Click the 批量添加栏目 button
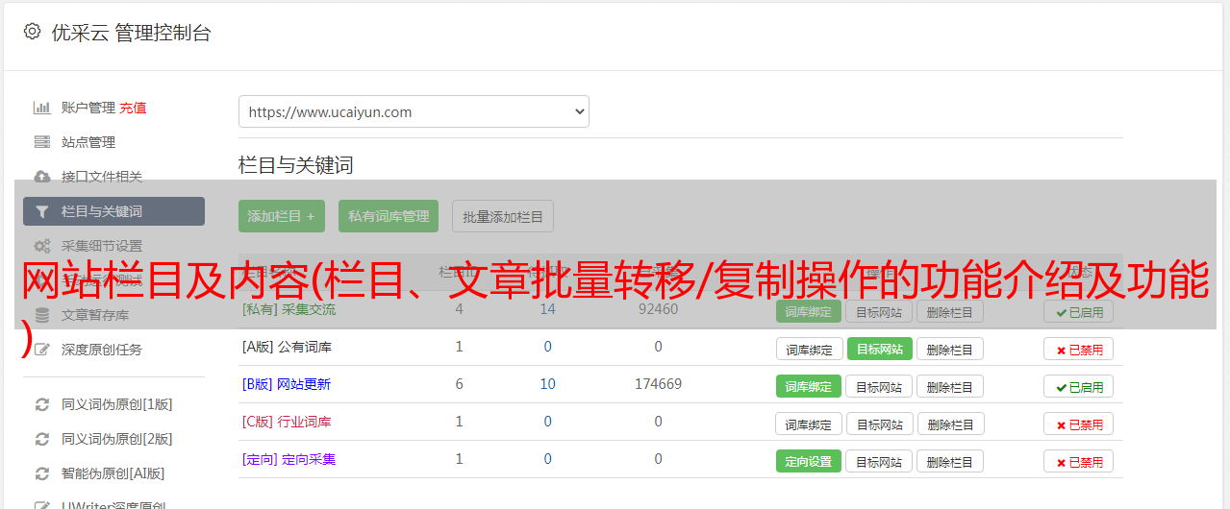 503,216
